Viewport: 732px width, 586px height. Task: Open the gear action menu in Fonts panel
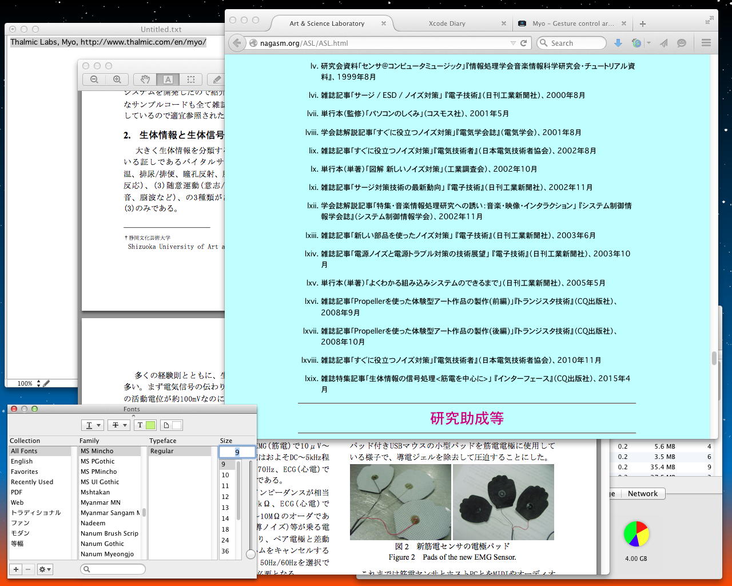pyautogui.click(x=45, y=569)
